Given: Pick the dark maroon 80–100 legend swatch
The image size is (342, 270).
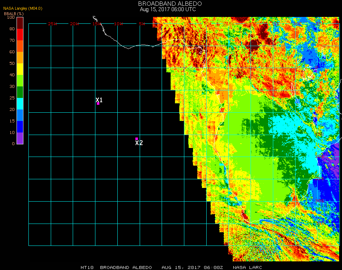Looking at the screenshot, I should point(20,23).
